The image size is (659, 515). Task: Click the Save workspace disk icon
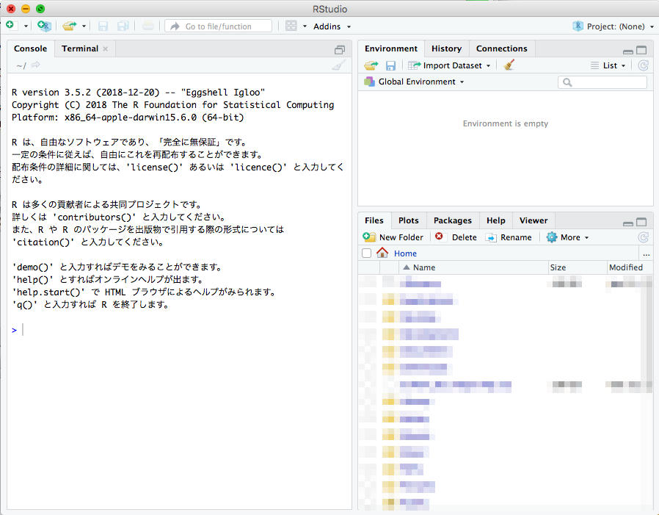pos(390,65)
